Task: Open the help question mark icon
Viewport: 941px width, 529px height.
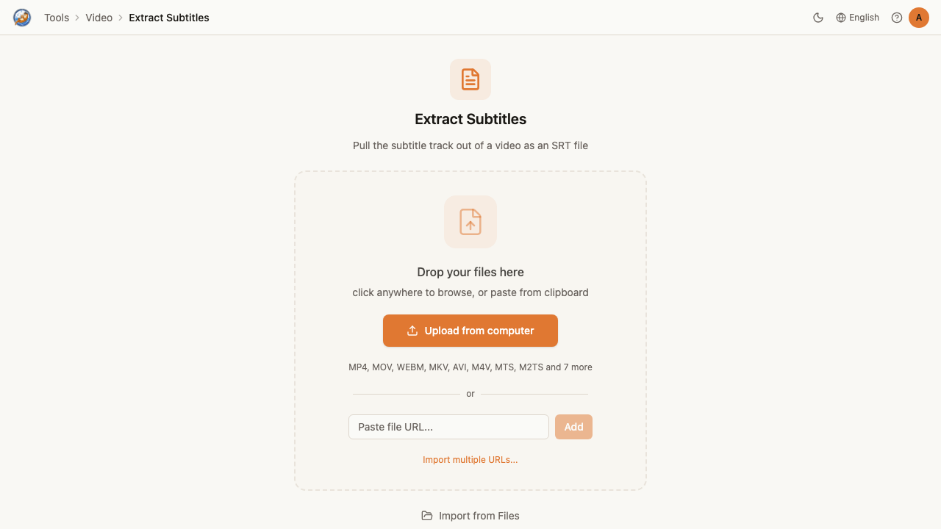Action: click(897, 18)
